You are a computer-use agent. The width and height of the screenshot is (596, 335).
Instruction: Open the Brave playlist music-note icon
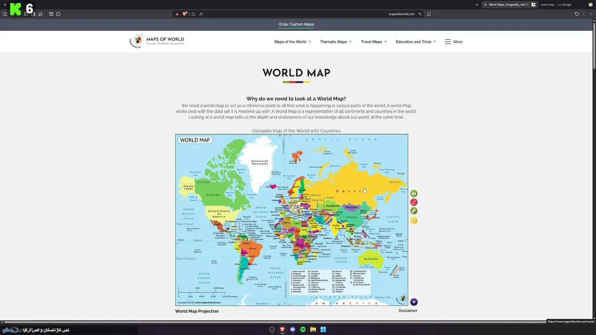pyautogui.click(x=40, y=14)
